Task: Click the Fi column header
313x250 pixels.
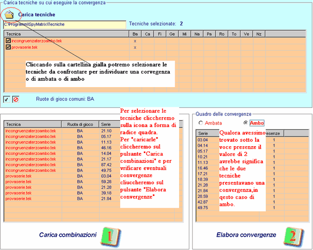Action: click(160, 34)
